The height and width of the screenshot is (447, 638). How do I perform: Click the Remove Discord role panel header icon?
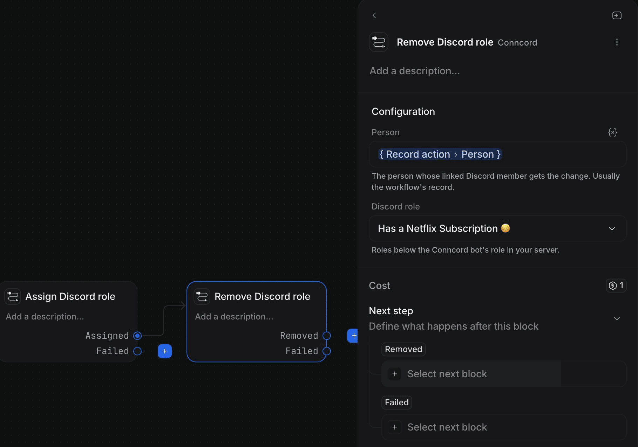tap(379, 42)
